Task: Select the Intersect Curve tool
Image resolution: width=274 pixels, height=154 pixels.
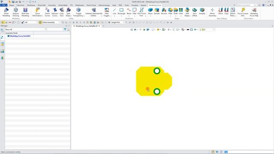Action: click(x=55, y=12)
